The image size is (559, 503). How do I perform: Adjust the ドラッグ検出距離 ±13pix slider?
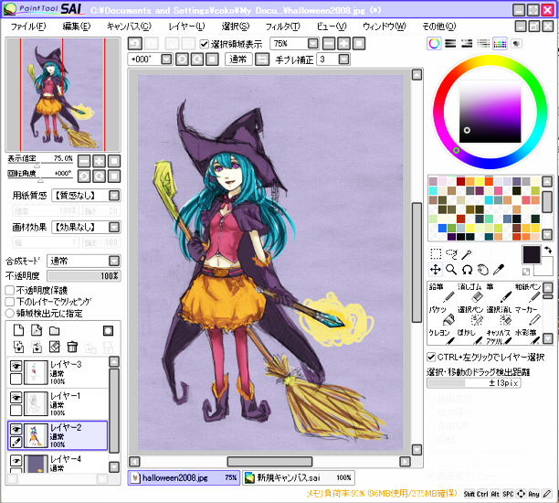tap(474, 383)
